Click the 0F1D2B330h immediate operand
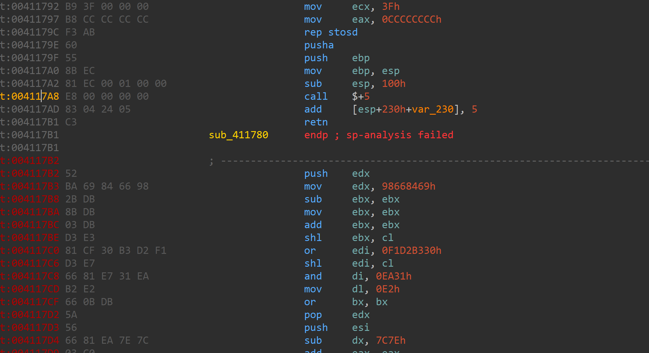Screen dimensions: 649x353 411,251
